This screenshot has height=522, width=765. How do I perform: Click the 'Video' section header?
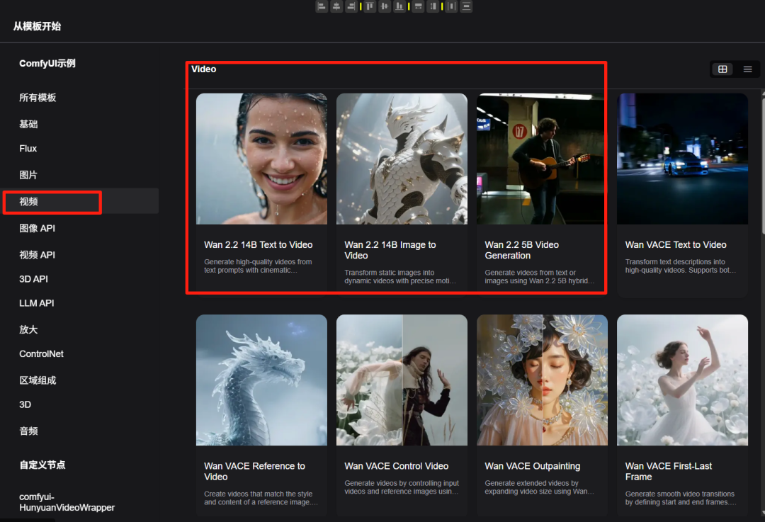point(203,69)
